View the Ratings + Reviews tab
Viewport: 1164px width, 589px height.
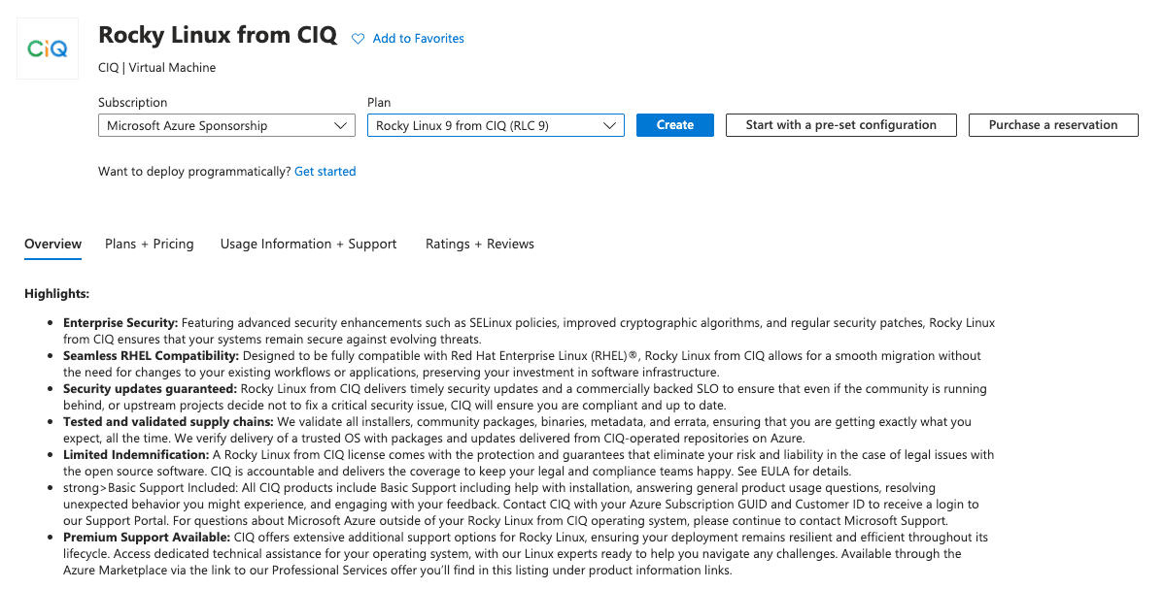(x=480, y=245)
